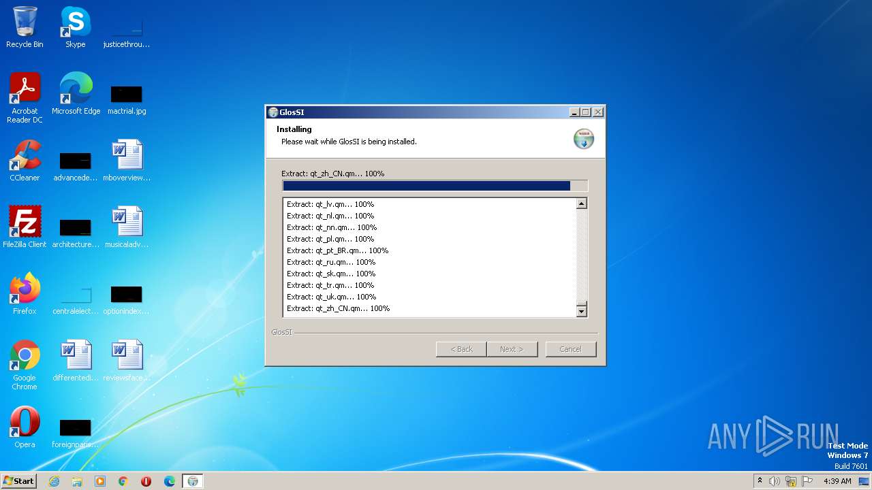Launch Firefox from the desktop
This screenshot has height=490, width=872.
(x=25, y=294)
